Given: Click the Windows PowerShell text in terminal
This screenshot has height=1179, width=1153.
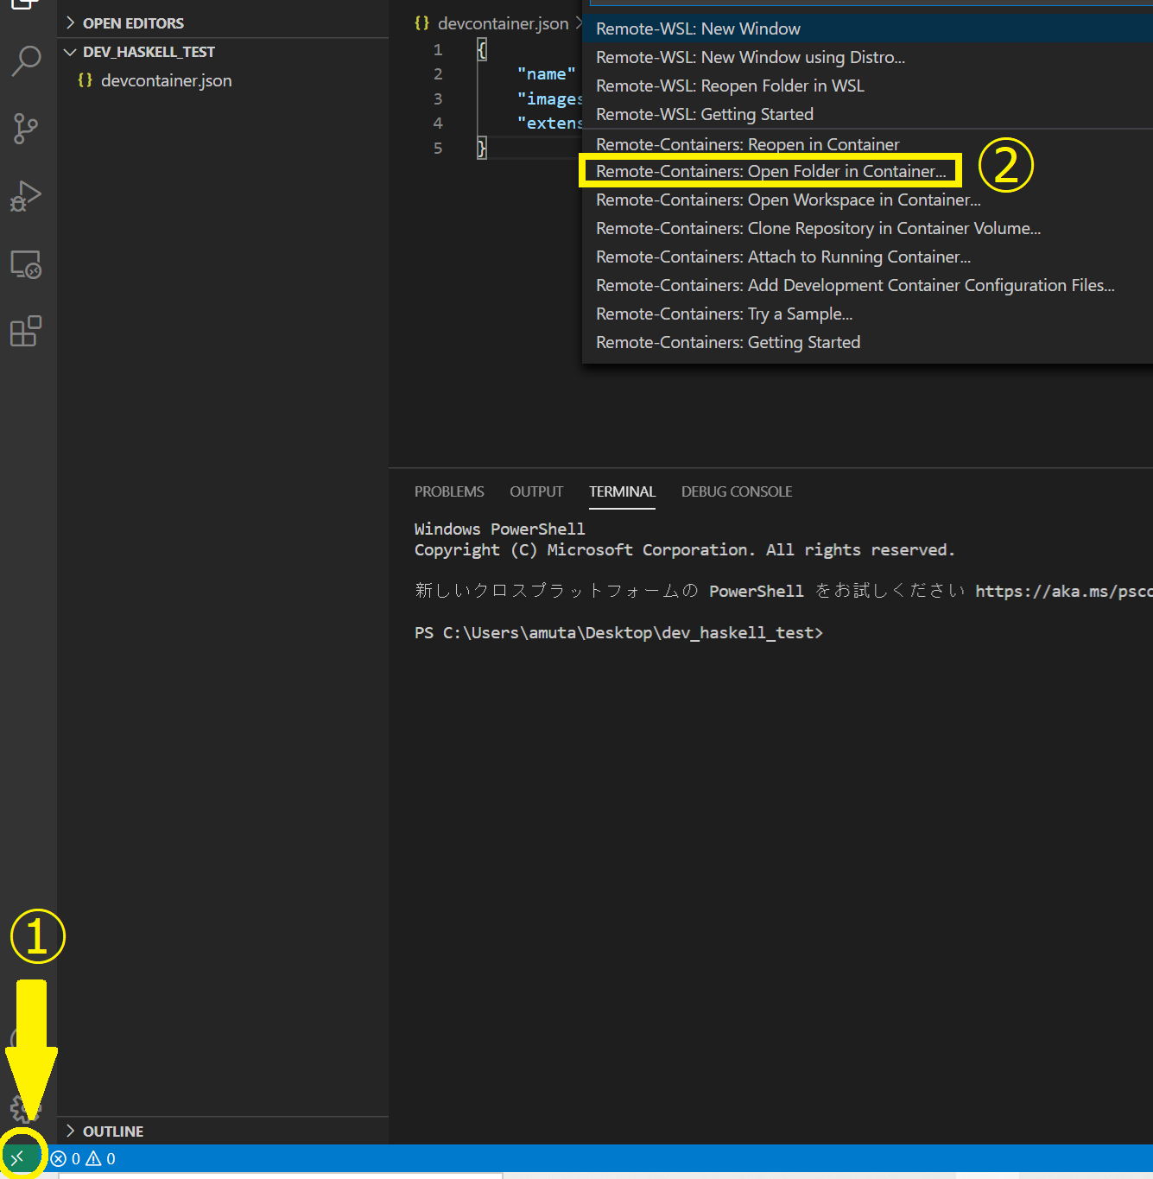Looking at the screenshot, I should (499, 529).
